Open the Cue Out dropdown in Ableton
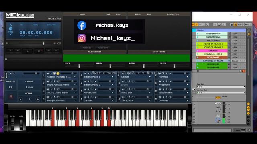The height and width of the screenshot is (144, 257). (221, 86)
